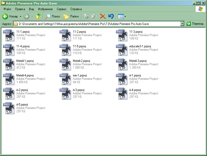Click the 120 КБ size text

[134, 53]
